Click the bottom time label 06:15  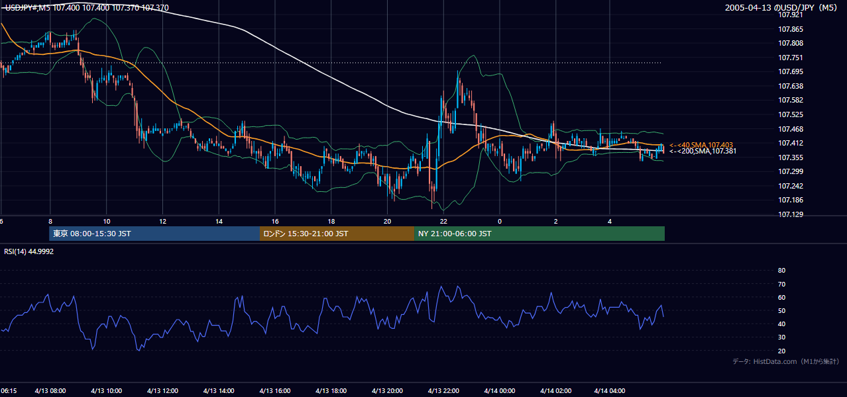pos(9,390)
